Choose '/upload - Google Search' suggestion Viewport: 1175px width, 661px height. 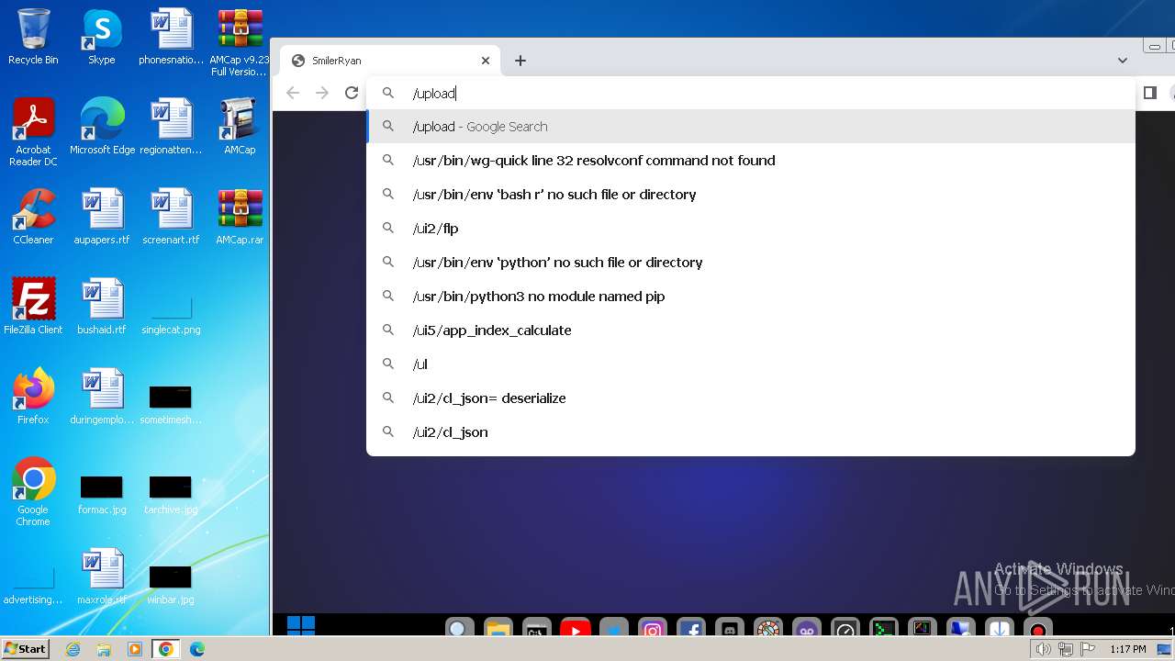coord(751,127)
